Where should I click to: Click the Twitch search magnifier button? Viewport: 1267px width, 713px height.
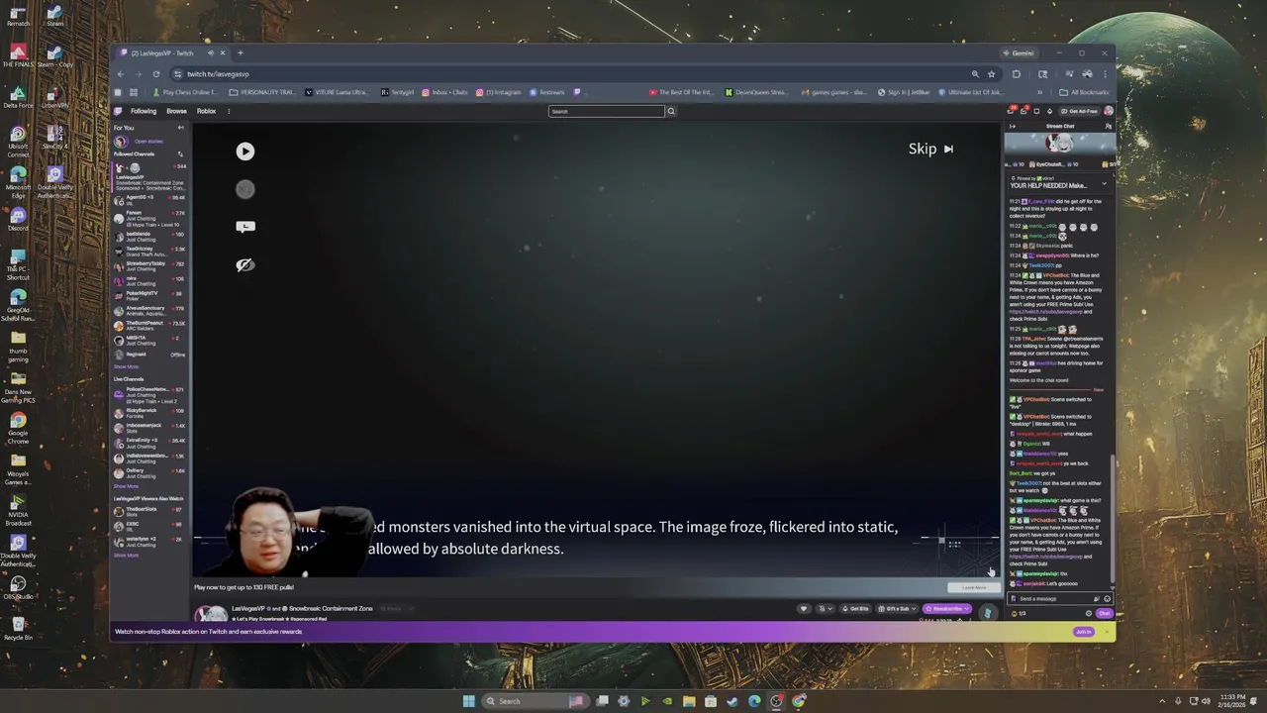(670, 111)
